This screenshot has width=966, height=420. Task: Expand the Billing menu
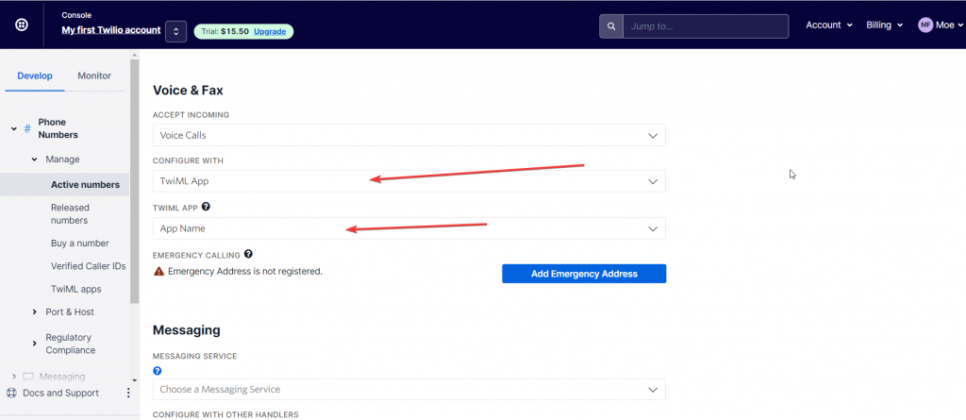point(885,25)
